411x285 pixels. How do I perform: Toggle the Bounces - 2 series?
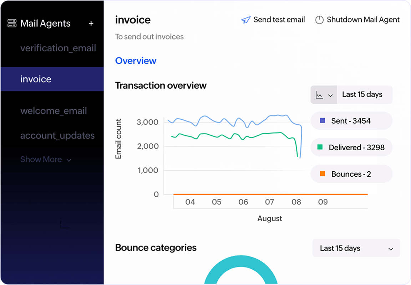[351, 174]
